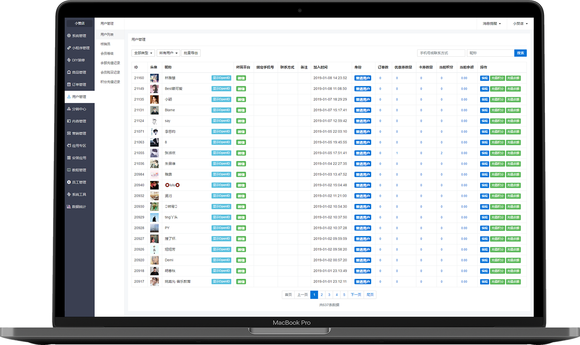Open the 营销管理 sidebar menu
The width and height of the screenshot is (580, 345).
[x=79, y=134]
